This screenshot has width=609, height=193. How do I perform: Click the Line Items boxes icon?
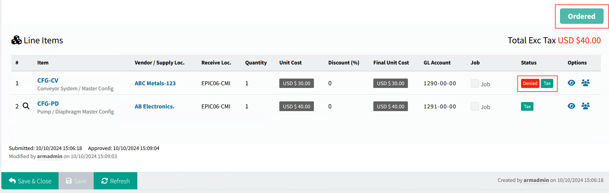(16, 40)
